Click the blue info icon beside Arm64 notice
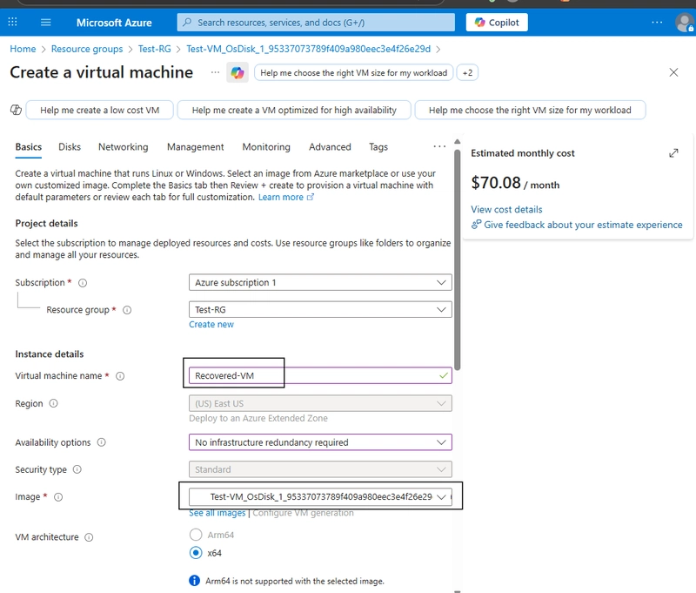This screenshot has height=593, width=696. click(194, 581)
